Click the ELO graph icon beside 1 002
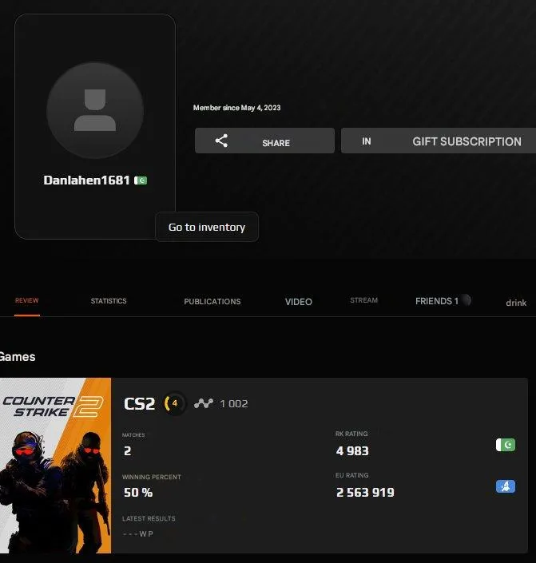The height and width of the screenshot is (563, 536). pyautogui.click(x=204, y=403)
